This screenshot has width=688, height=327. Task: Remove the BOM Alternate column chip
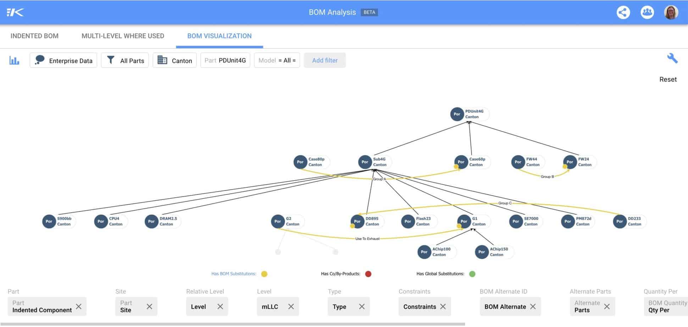coord(533,306)
